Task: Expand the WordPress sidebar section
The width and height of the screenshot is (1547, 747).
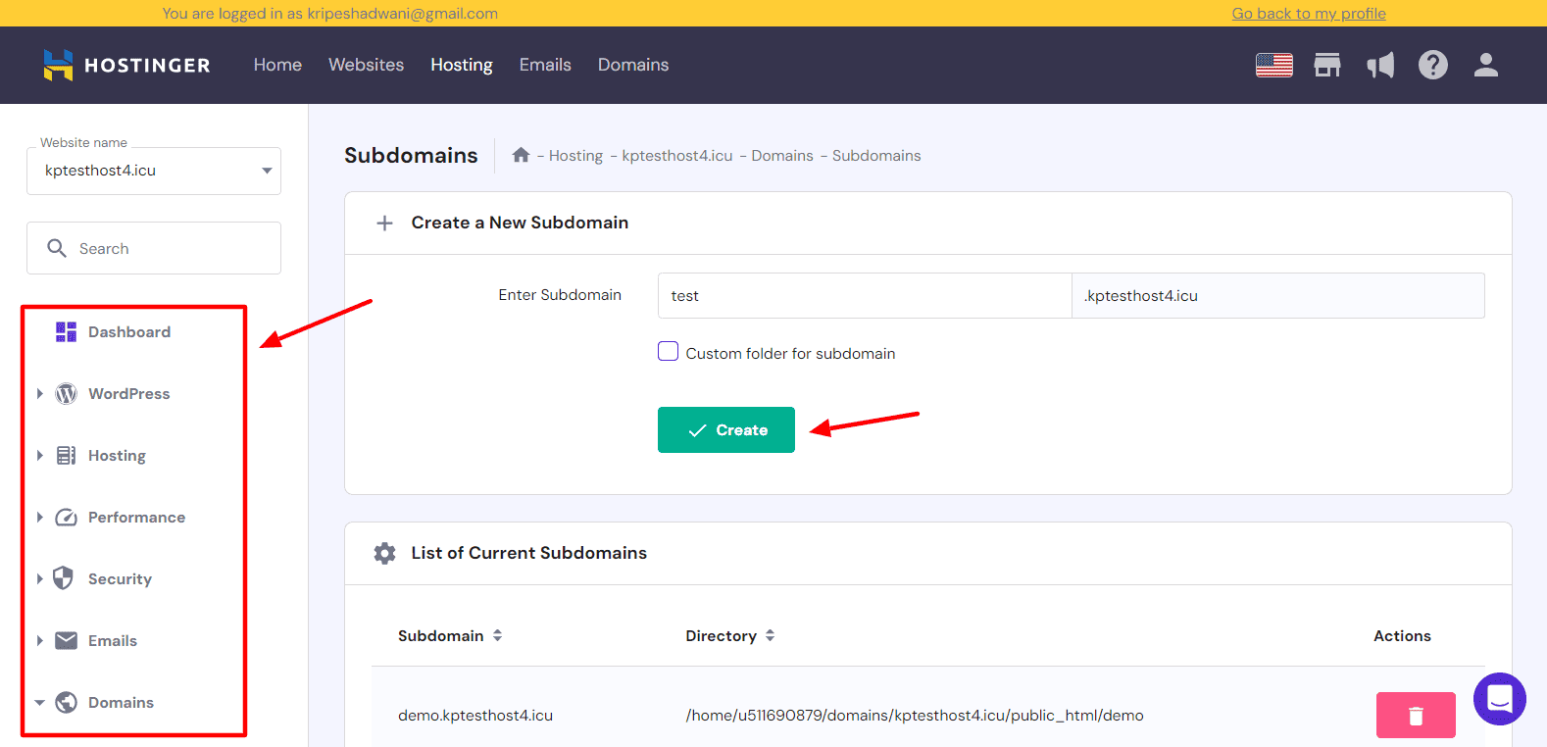Action: (40, 394)
